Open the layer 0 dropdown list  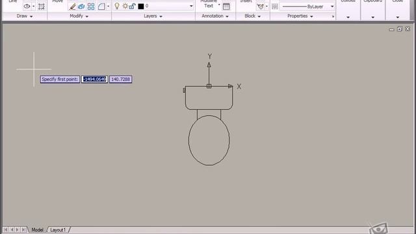[191, 6]
